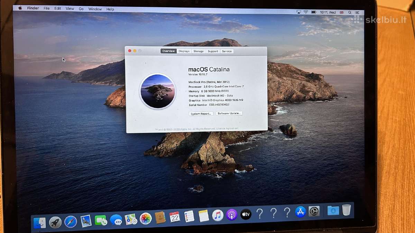The width and height of the screenshot is (415, 233).
Task: Click the Catalina island logo image
Action: [x=157, y=91]
